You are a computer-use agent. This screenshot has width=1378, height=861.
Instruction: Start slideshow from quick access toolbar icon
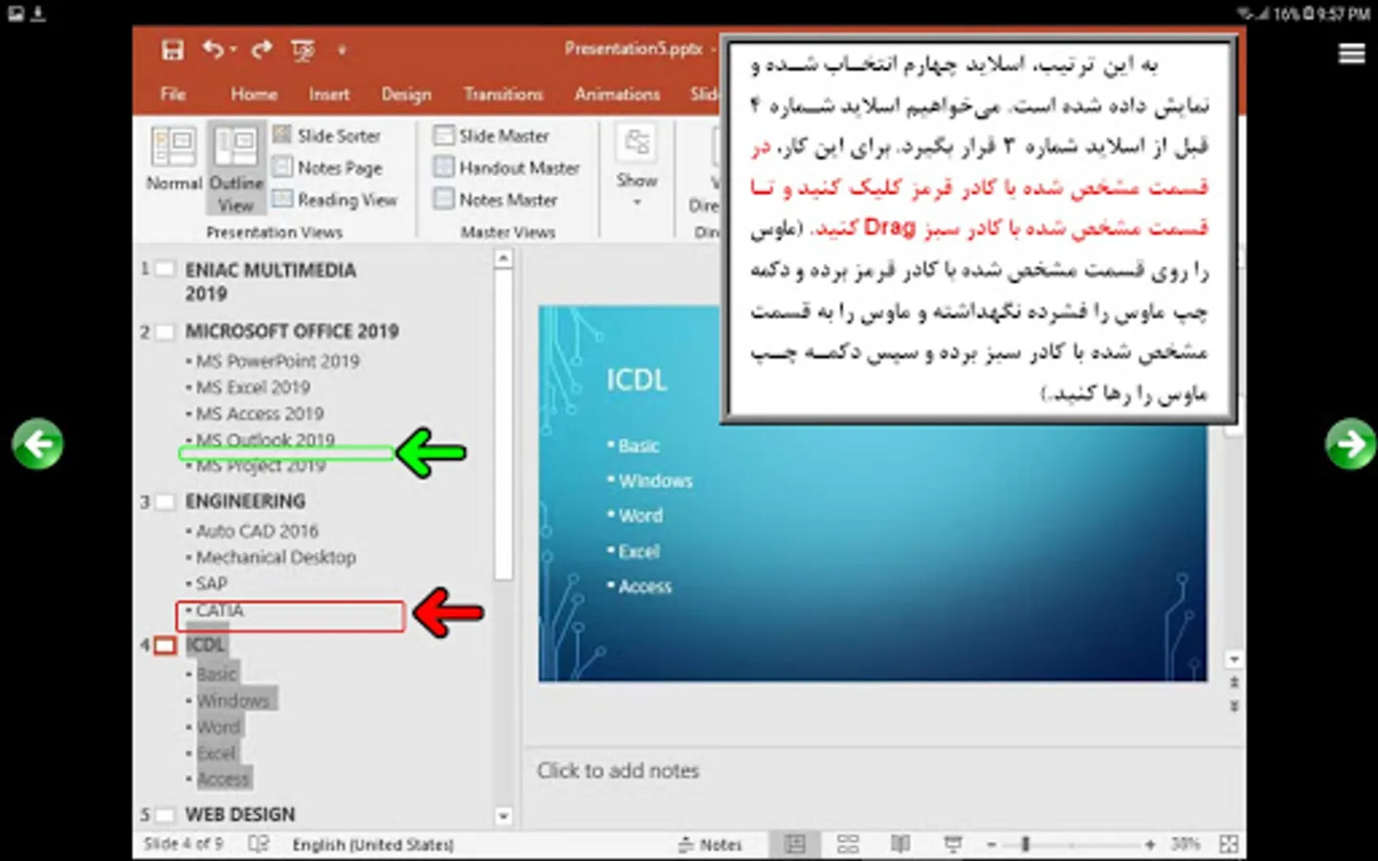pos(302,50)
